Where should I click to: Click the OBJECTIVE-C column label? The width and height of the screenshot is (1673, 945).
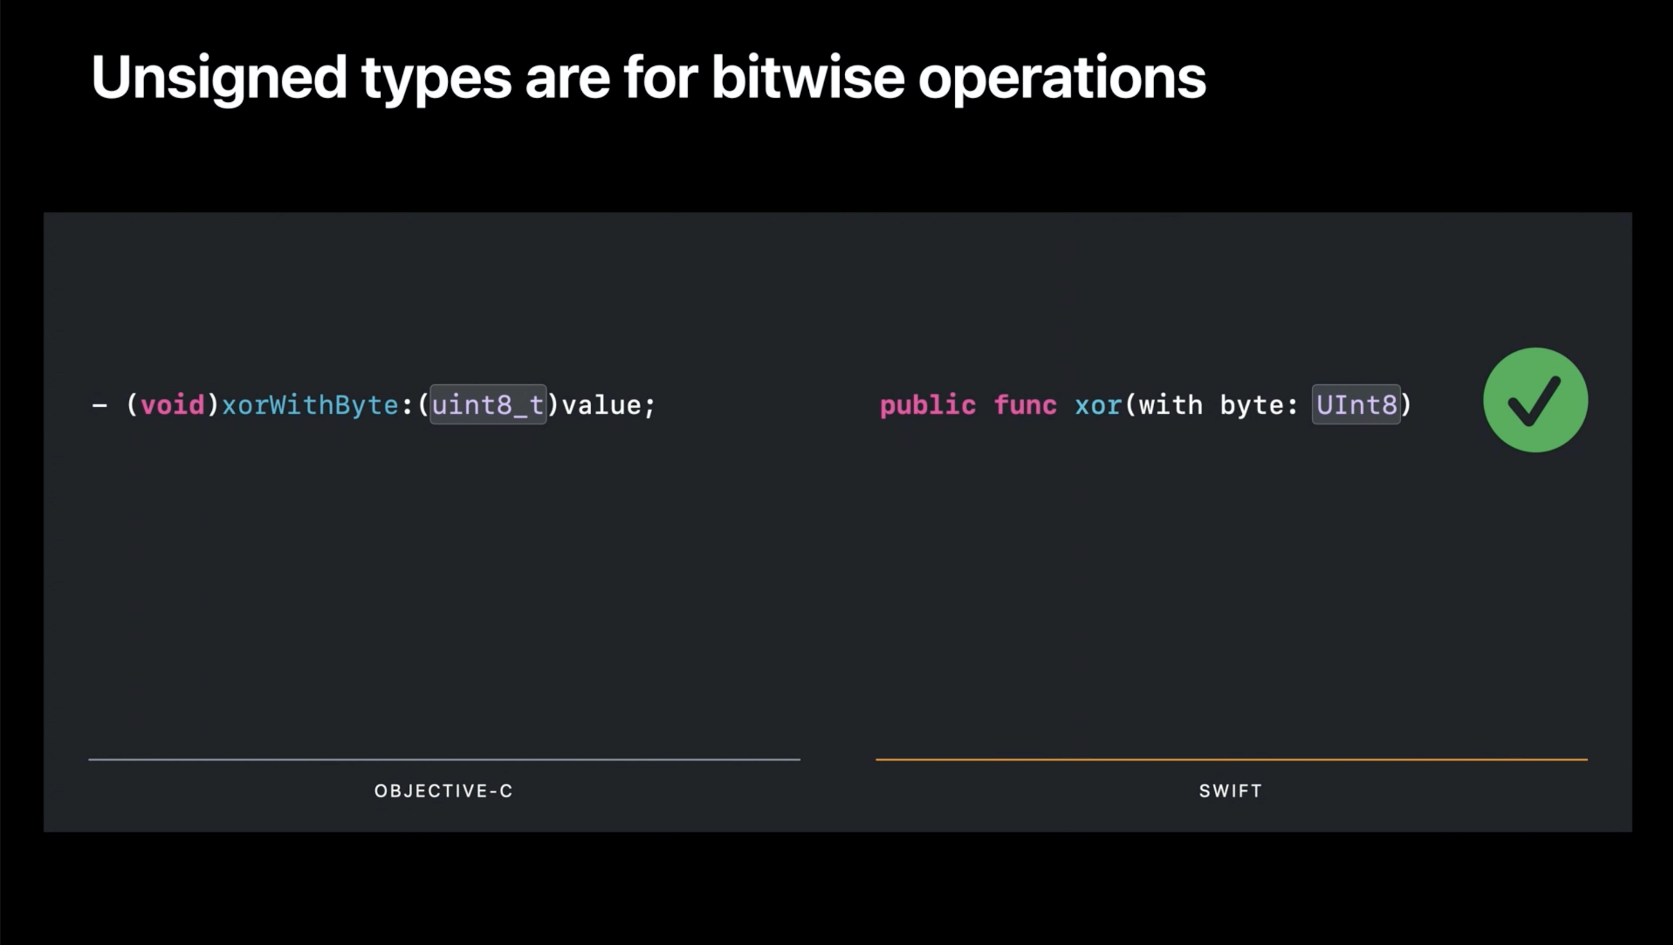444,790
